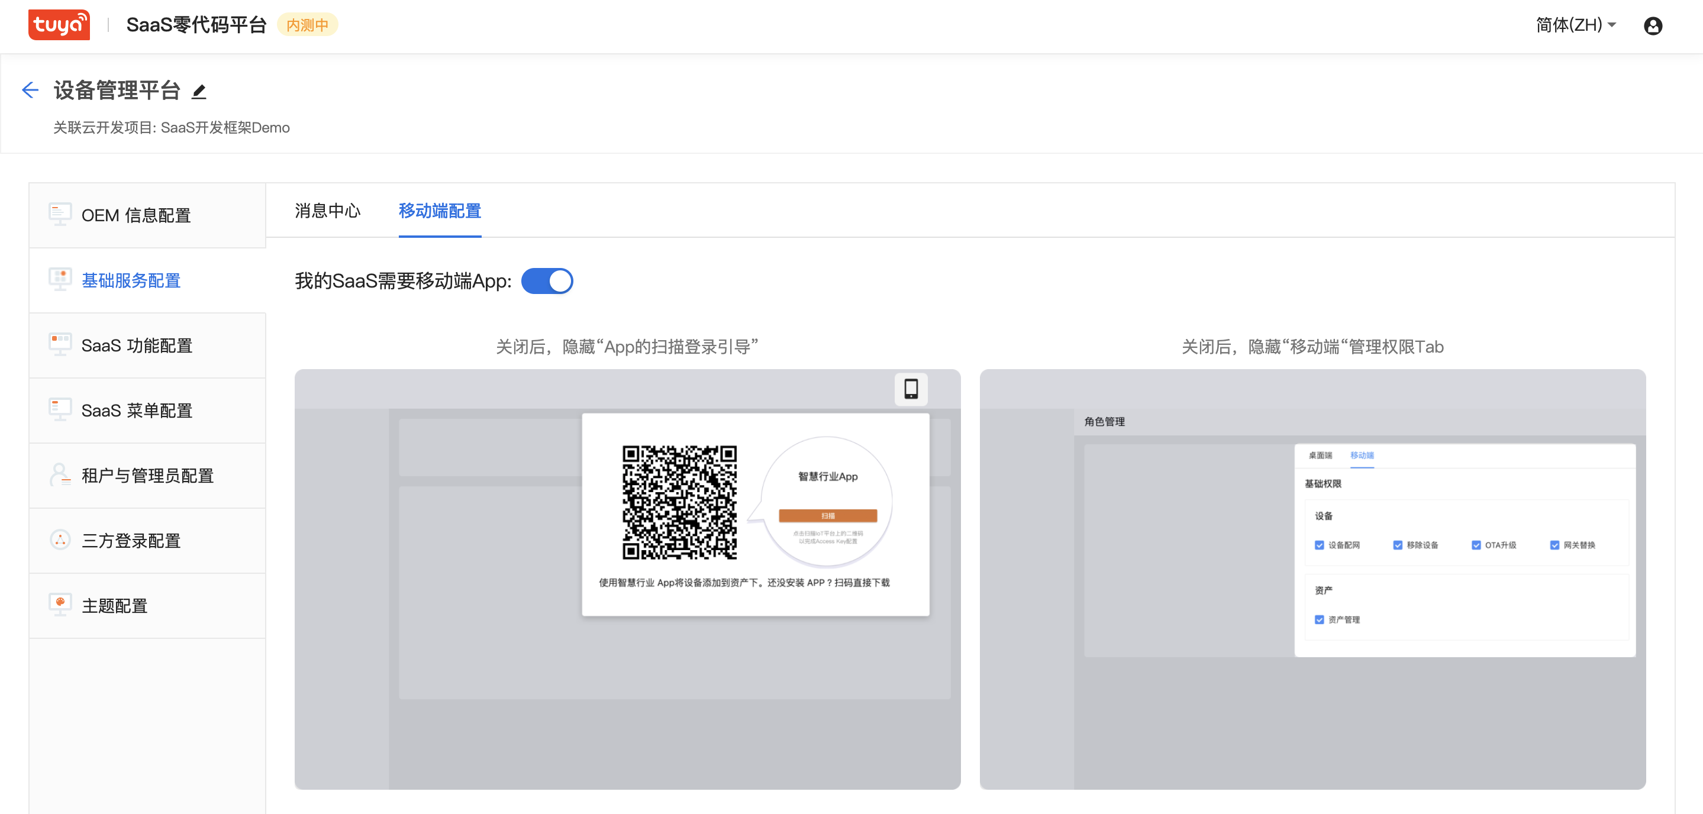Click the SaaS零代码平台 header title
The width and height of the screenshot is (1703, 814).
pyautogui.click(x=196, y=25)
